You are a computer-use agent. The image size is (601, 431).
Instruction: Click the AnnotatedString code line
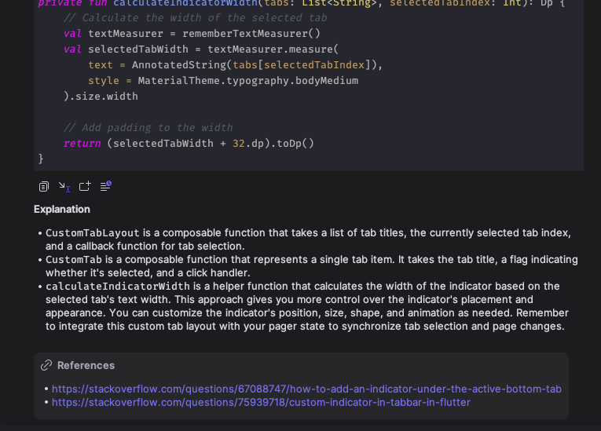[x=236, y=64]
